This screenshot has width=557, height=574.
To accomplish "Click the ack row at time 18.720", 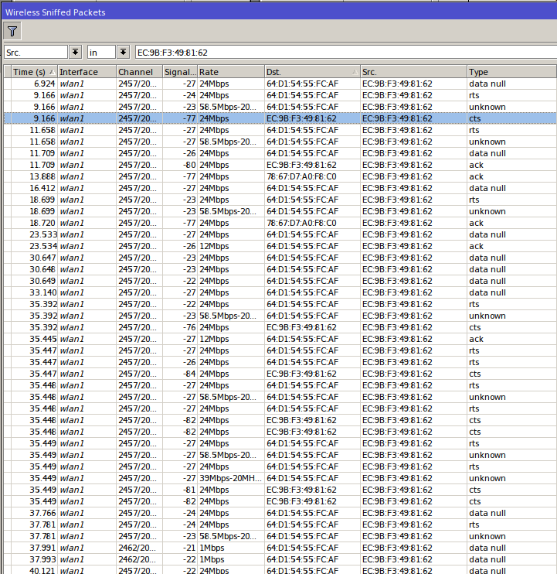I will click(x=280, y=223).
